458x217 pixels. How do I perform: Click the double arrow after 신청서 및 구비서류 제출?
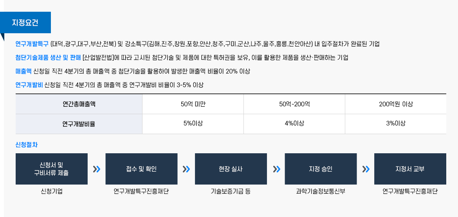(x=97, y=169)
